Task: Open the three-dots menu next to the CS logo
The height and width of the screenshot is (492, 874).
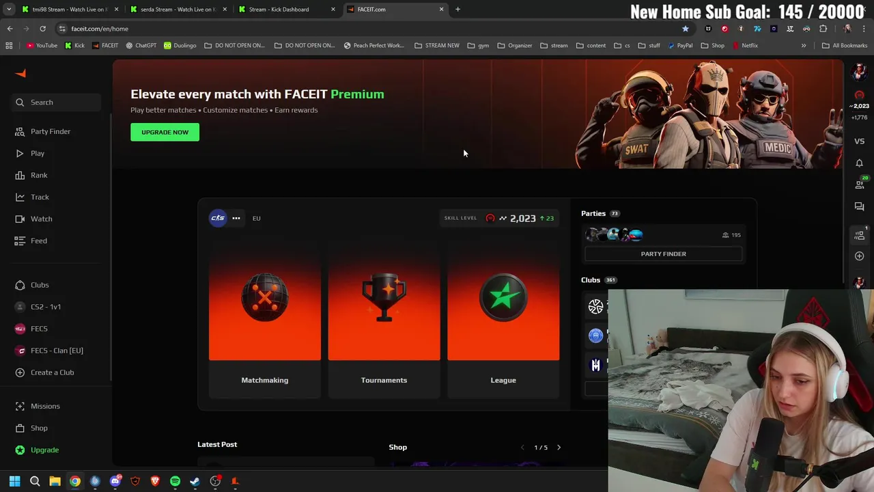Action: (236, 218)
